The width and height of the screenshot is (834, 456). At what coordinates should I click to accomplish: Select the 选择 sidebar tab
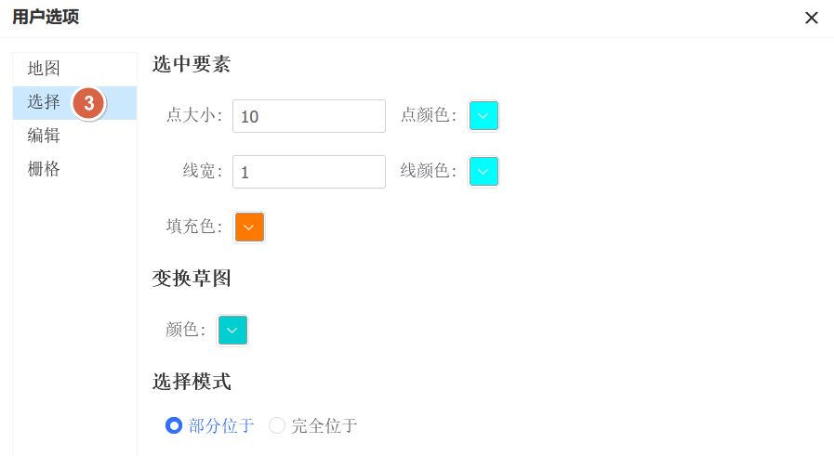coord(44,102)
